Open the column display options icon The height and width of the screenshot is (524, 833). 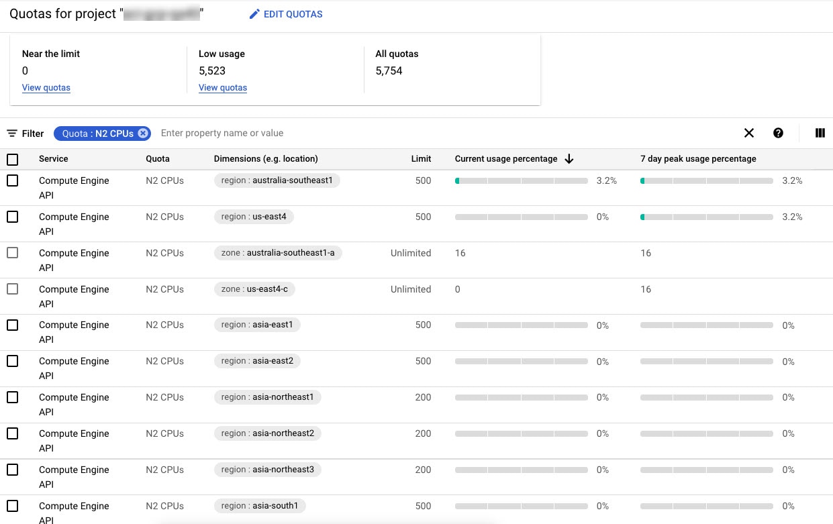coord(820,133)
